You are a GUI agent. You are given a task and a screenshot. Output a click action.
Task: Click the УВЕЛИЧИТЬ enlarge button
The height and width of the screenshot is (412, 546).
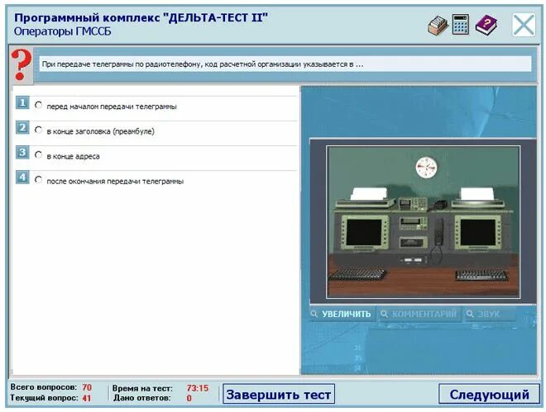click(x=342, y=314)
